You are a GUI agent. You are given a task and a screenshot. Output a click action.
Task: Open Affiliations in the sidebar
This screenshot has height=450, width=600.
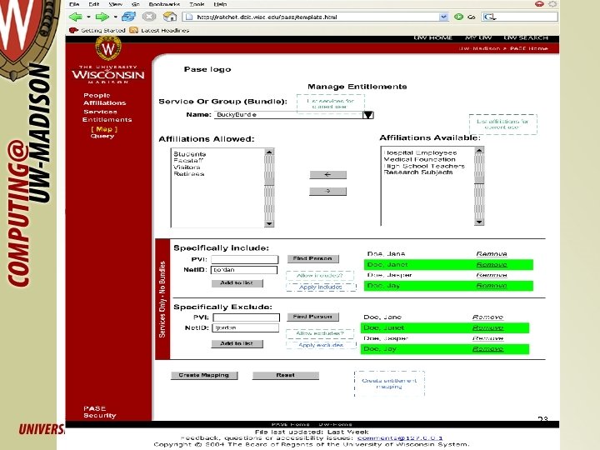[x=104, y=103]
